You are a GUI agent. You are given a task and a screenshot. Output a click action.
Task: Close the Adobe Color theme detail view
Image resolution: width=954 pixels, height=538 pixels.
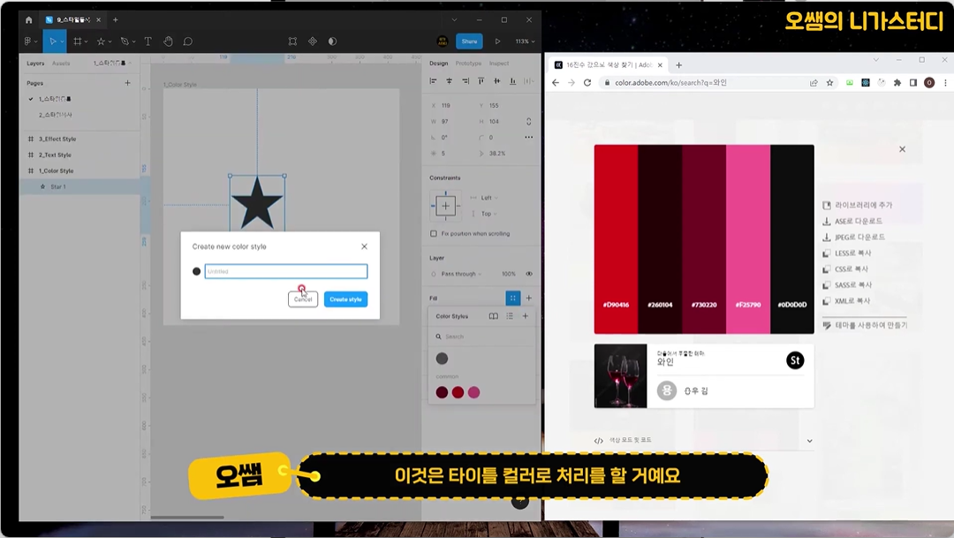(x=902, y=149)
